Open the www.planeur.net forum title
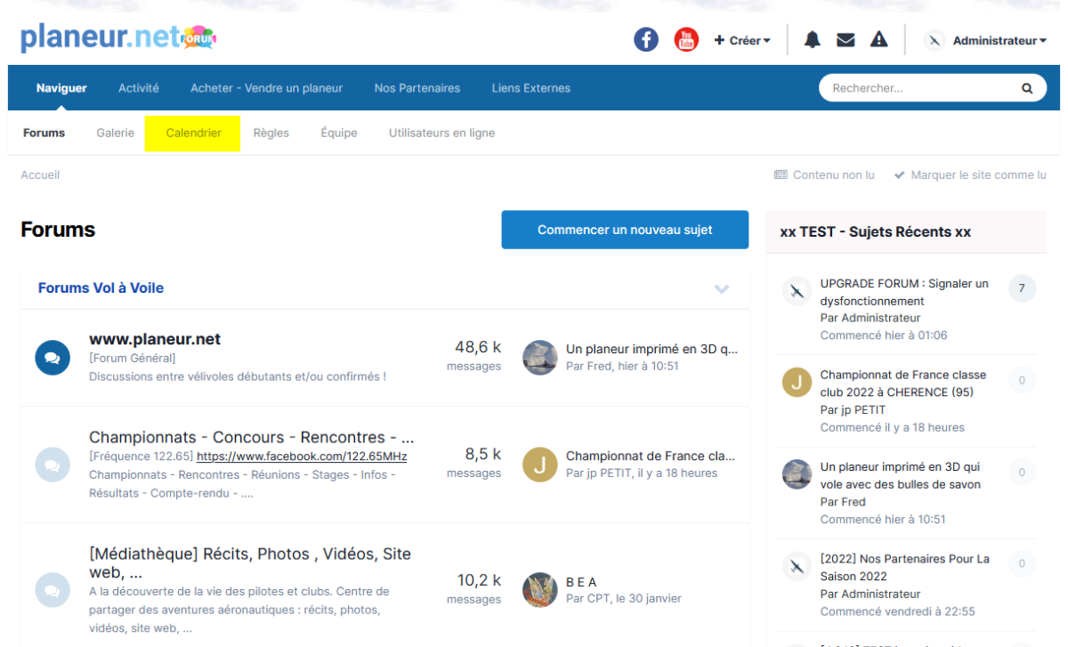This screenshot has height=647, width=1068. point(155,339)
